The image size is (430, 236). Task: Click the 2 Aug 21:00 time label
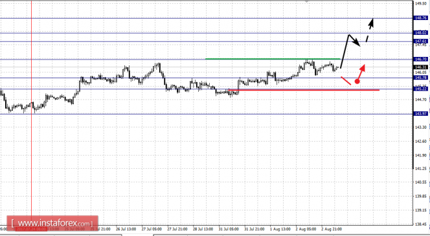point(332,229)
